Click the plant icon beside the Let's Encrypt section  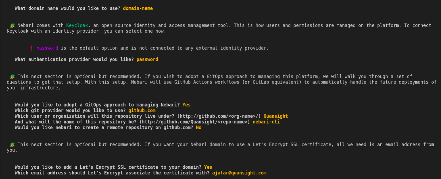pyautogui.click(x=12, y=145)
